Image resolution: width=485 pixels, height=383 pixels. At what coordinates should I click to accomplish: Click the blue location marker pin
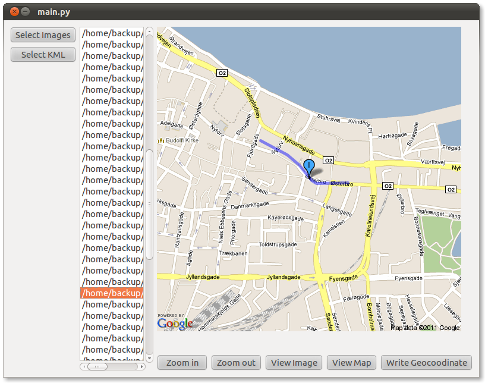[308, 166]
